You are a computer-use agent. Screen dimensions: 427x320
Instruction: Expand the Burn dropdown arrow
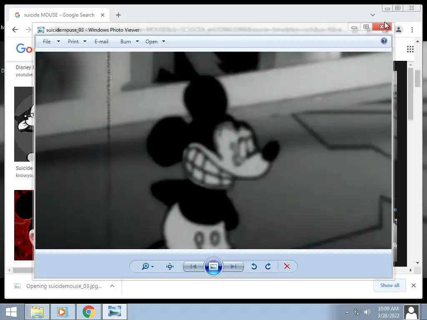tap(137, 41)
